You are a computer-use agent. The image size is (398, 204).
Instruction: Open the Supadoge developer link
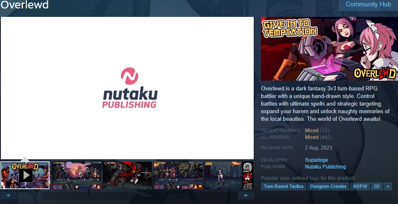316,160
